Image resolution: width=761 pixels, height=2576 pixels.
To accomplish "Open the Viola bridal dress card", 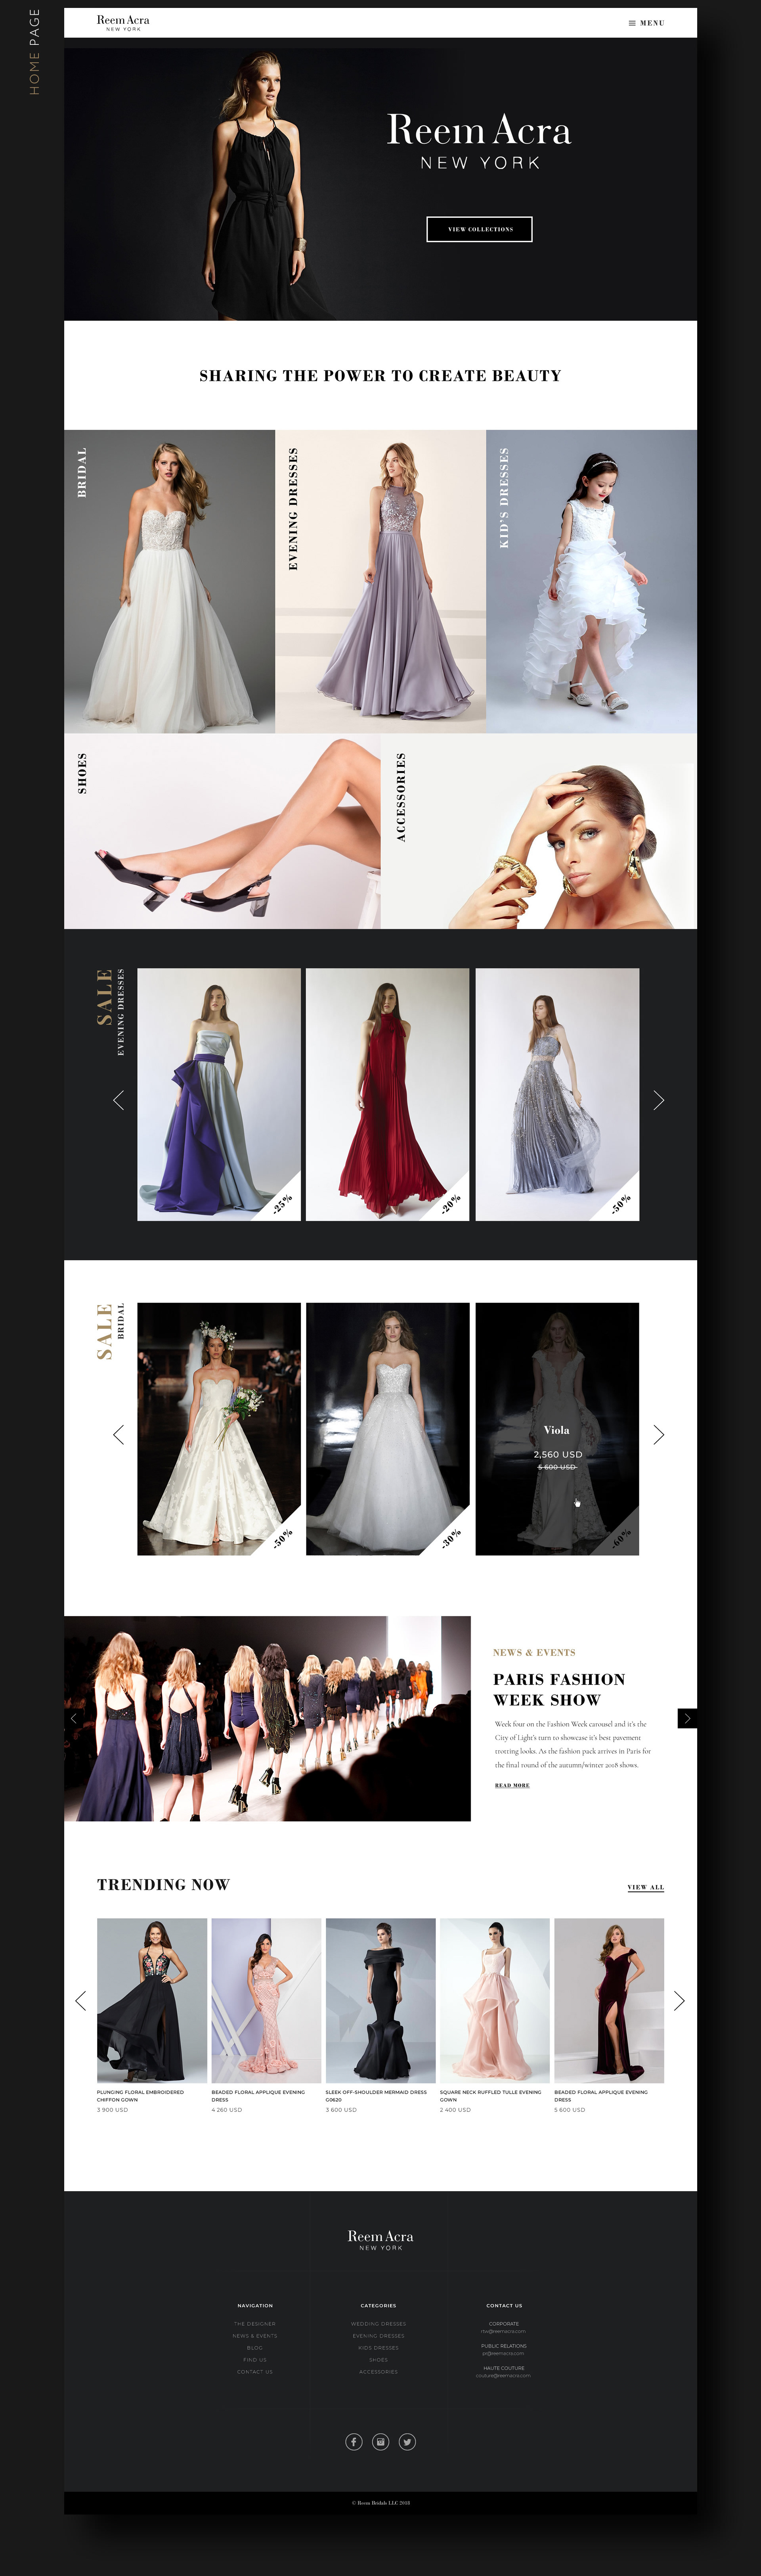I will [x=557, y=1428].
